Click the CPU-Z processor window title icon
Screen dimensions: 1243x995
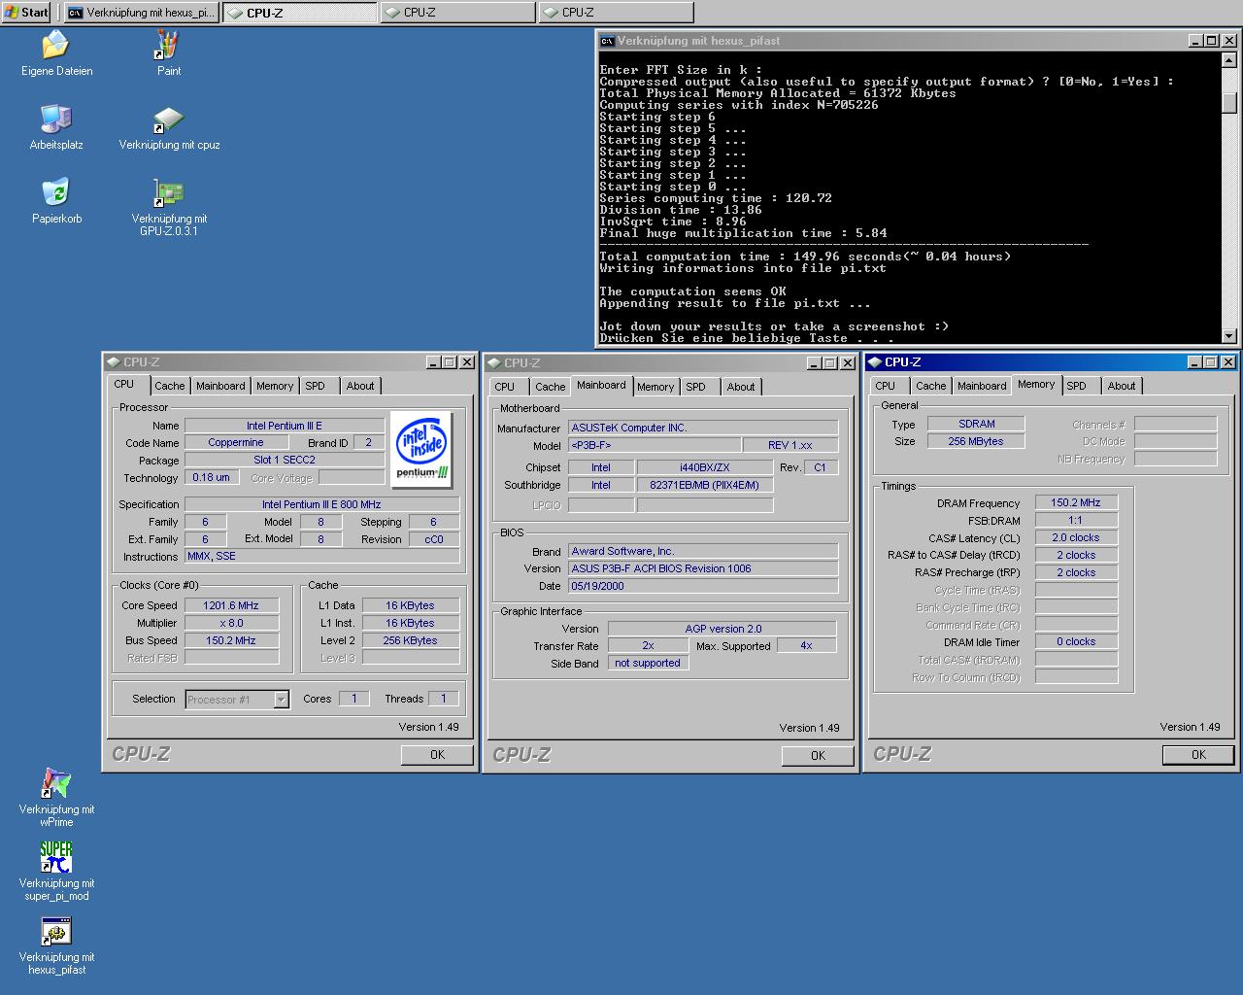[113, 362]
